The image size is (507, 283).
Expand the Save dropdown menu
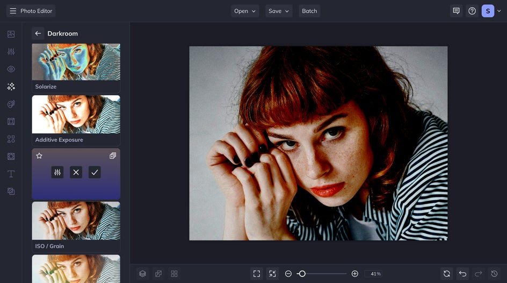click(279, 11)
